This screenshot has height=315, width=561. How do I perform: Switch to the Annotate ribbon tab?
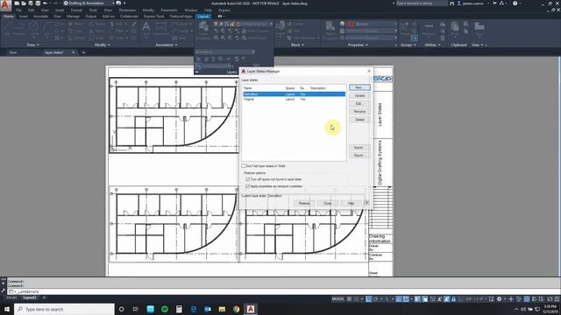pos(40,17)
